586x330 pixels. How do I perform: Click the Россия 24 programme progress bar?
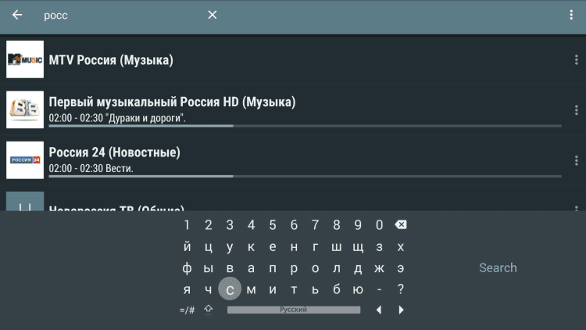point(305,176)
